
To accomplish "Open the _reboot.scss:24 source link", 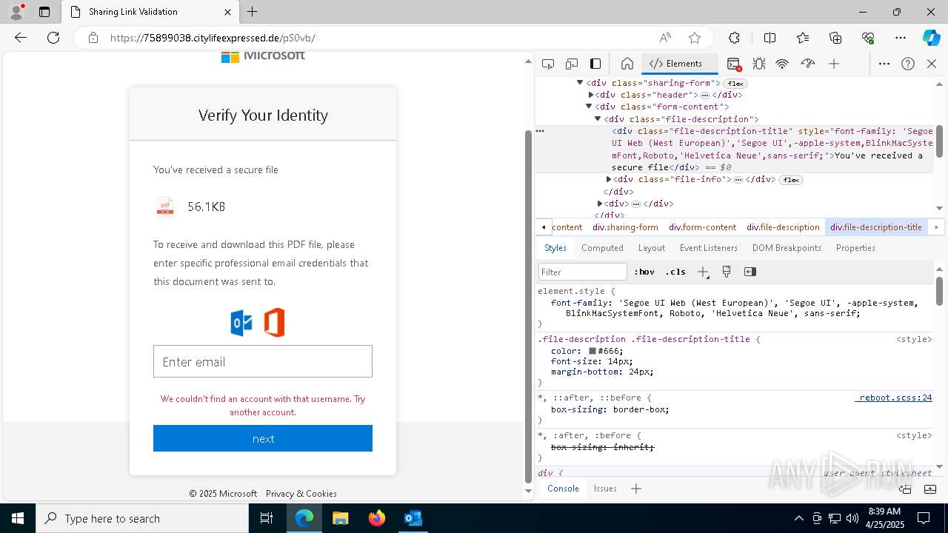I will tap(893, 398).
